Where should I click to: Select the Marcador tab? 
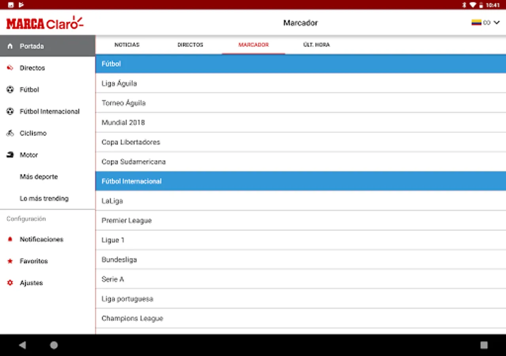click(x=253, y=45)
